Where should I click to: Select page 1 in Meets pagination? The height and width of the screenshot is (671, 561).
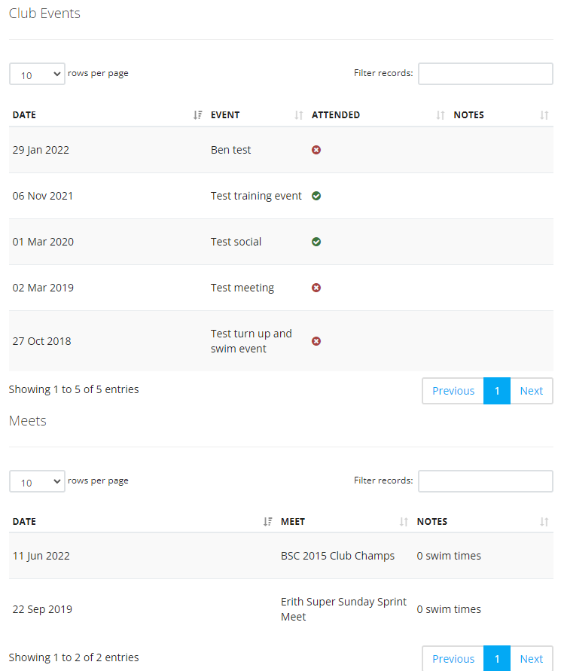tap(497, 659)
